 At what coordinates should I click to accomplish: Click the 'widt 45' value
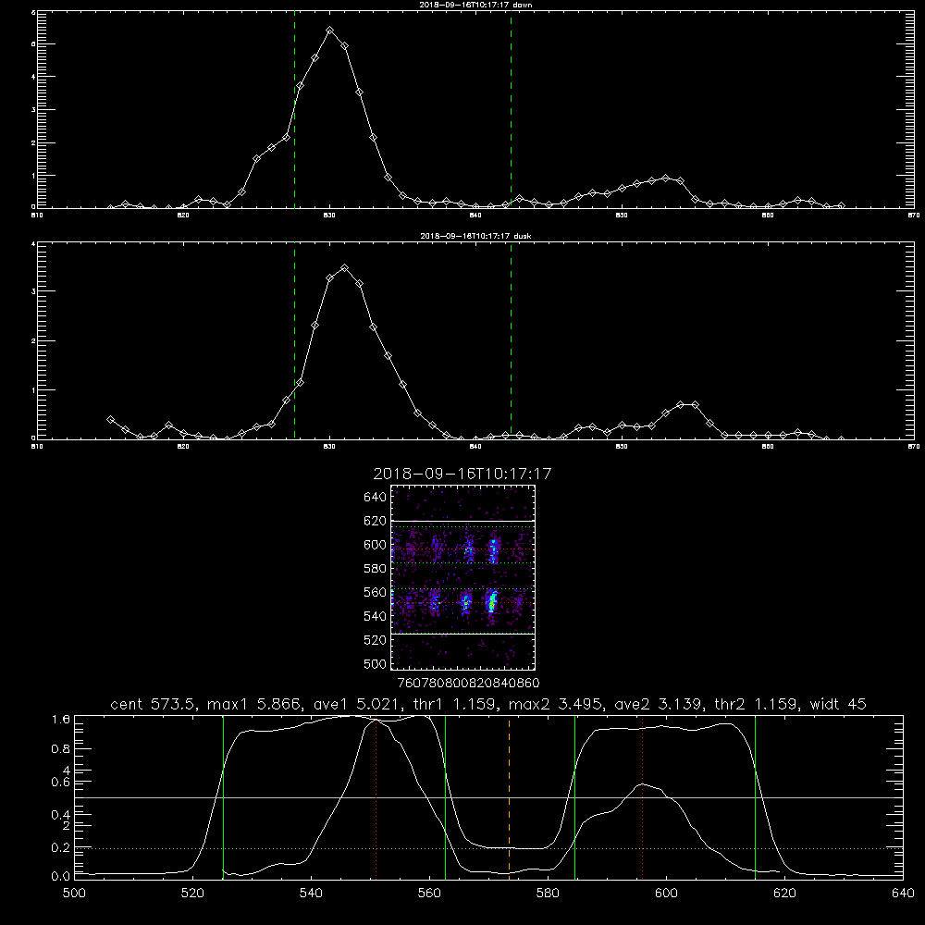[838, 704]
